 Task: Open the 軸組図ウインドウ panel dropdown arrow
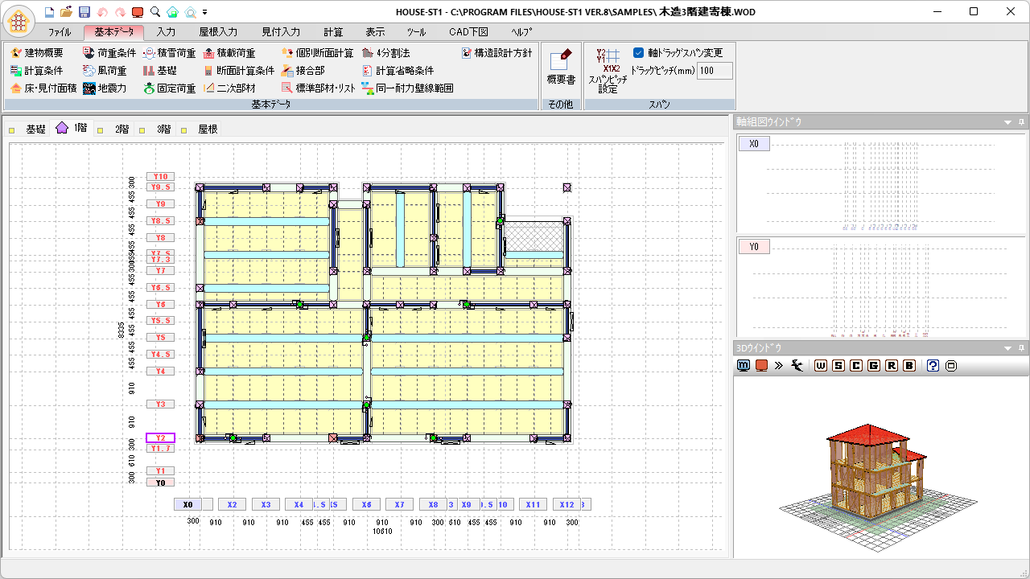click(x=1007, y=122)
